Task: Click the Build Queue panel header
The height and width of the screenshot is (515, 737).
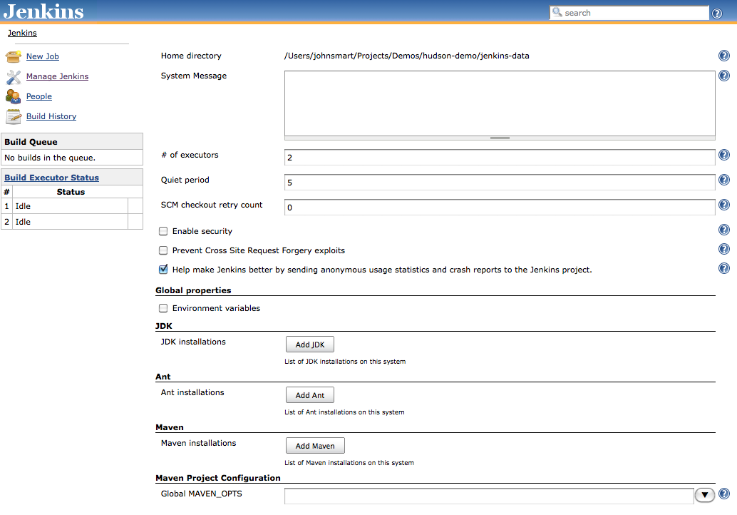Action: pos(72,141)
